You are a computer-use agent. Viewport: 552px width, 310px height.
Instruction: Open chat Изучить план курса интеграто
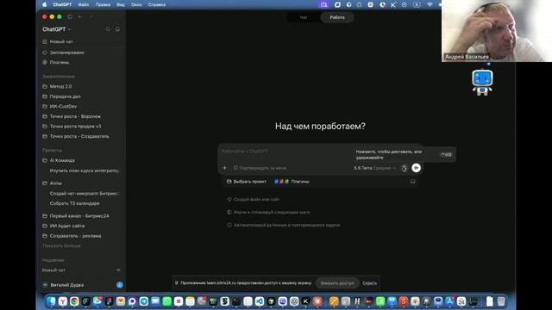click(x=85, y=170)
